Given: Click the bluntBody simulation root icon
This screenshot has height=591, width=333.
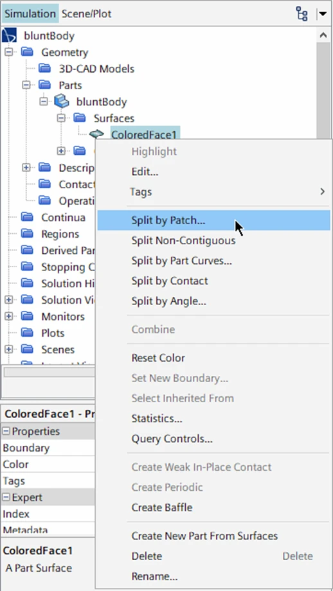Looking at the screenshot, I should click(x=10, y=35).
